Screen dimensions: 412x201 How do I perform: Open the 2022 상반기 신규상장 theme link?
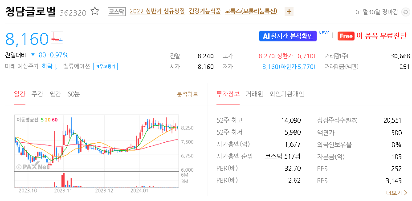click(157, 12)
